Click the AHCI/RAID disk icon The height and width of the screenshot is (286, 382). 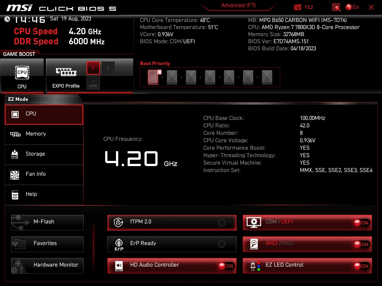254,244
